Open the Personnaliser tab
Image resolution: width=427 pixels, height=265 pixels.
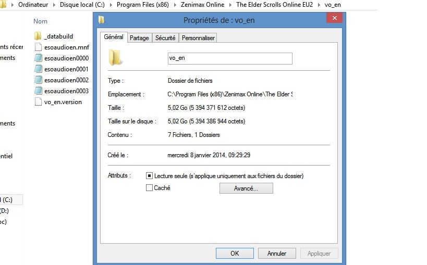point(198,38)
